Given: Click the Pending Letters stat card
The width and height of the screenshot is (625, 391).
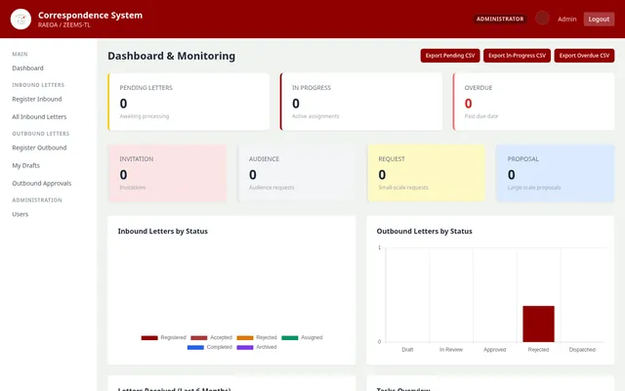Looking at the screenshot, I should [188, 102].
